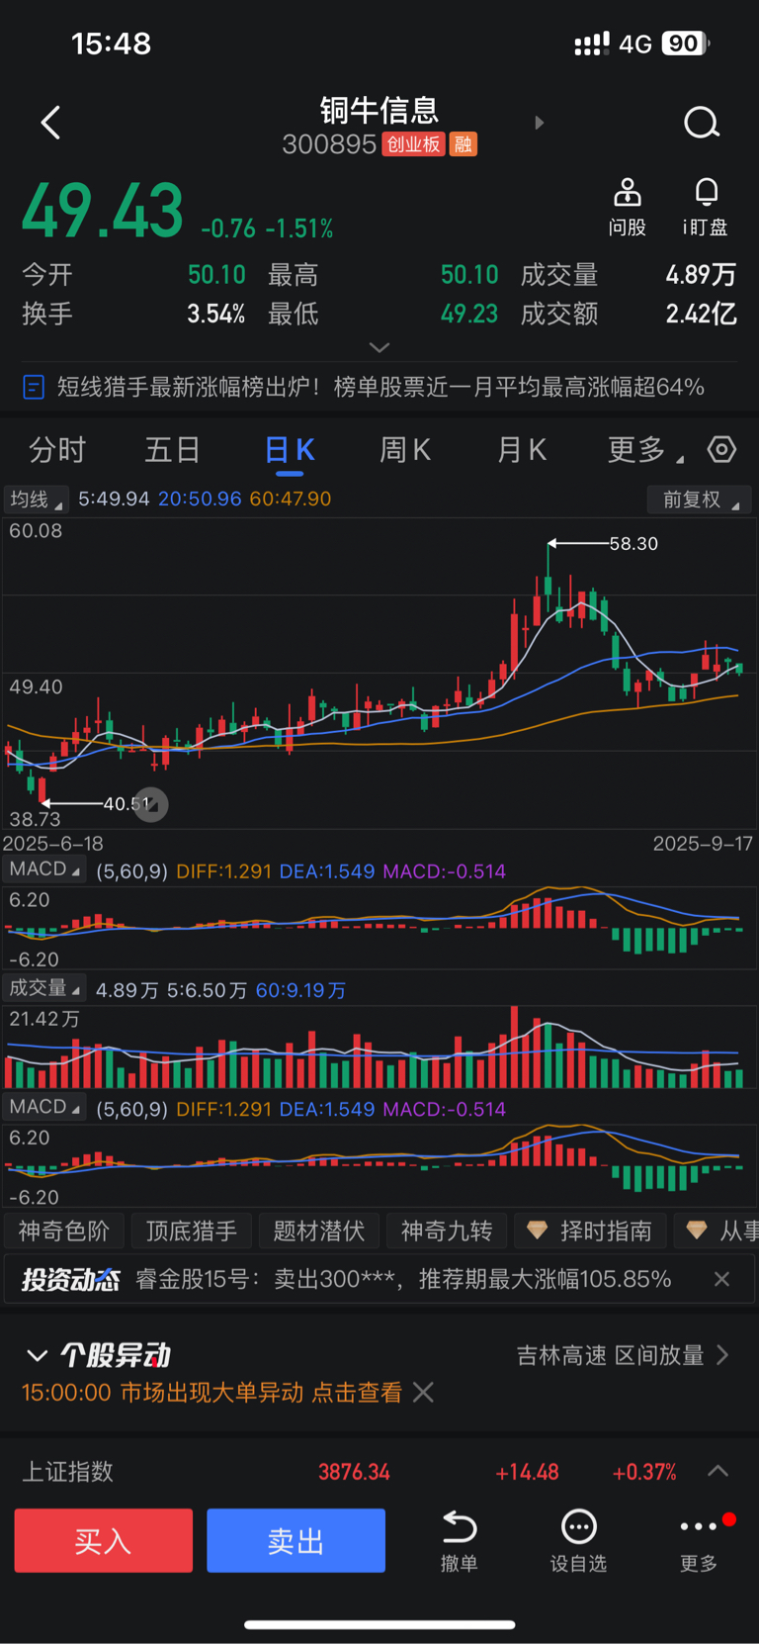Tap the 上证指数 3876.34 value

[x=354, y=1472]
